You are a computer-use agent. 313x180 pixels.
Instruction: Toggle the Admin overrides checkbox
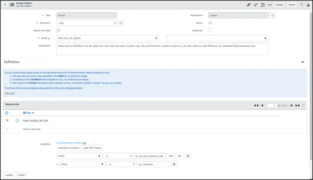(x=58, y=30)
